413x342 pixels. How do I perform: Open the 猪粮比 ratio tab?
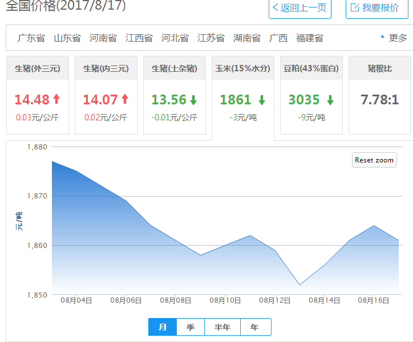(x=380, y=95)
